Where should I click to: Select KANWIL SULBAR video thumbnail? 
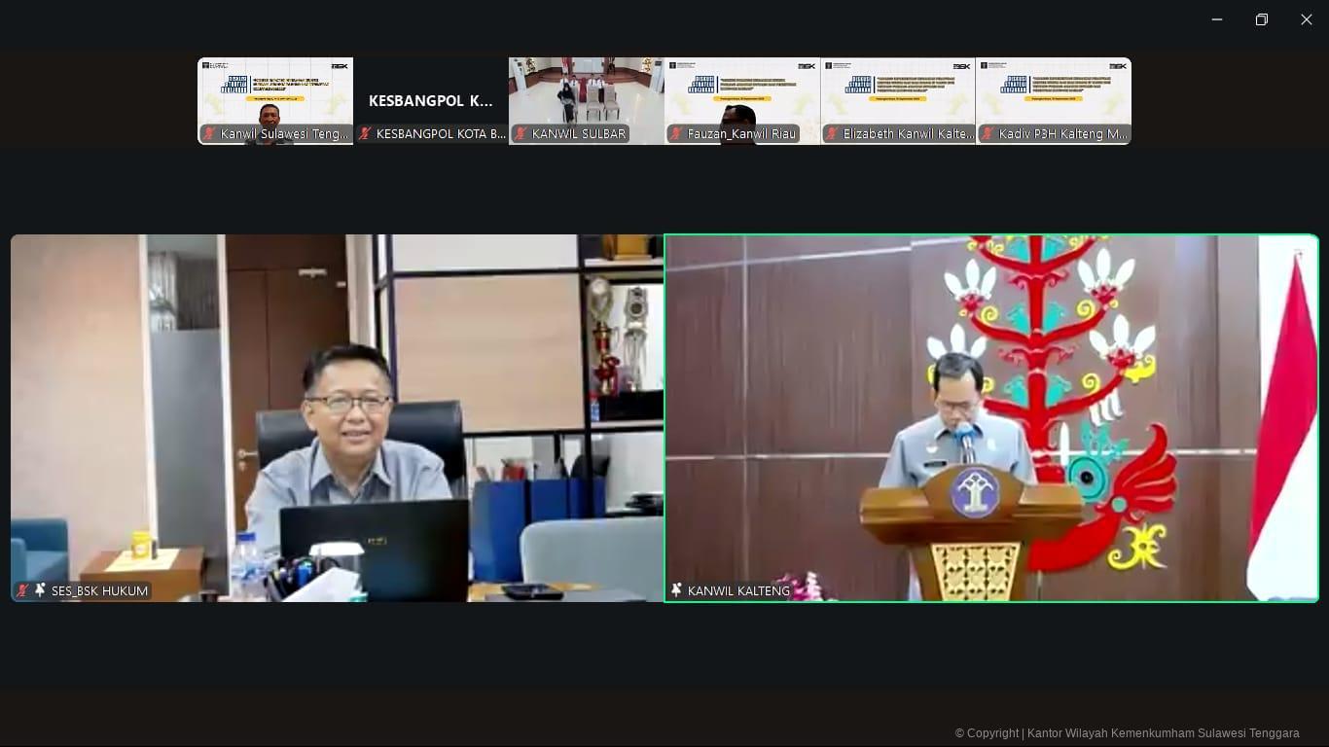pyautogui.click(x=587, y=101)
